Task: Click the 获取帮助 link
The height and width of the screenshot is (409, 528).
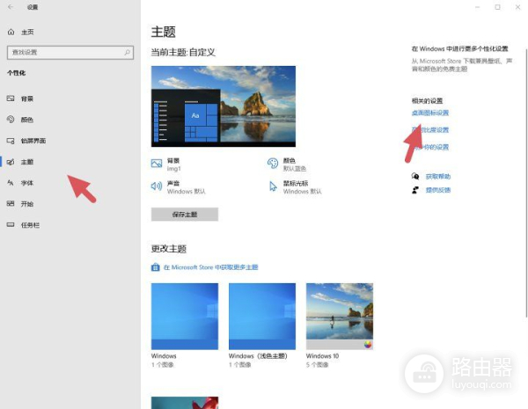Action: pos(438,177)
